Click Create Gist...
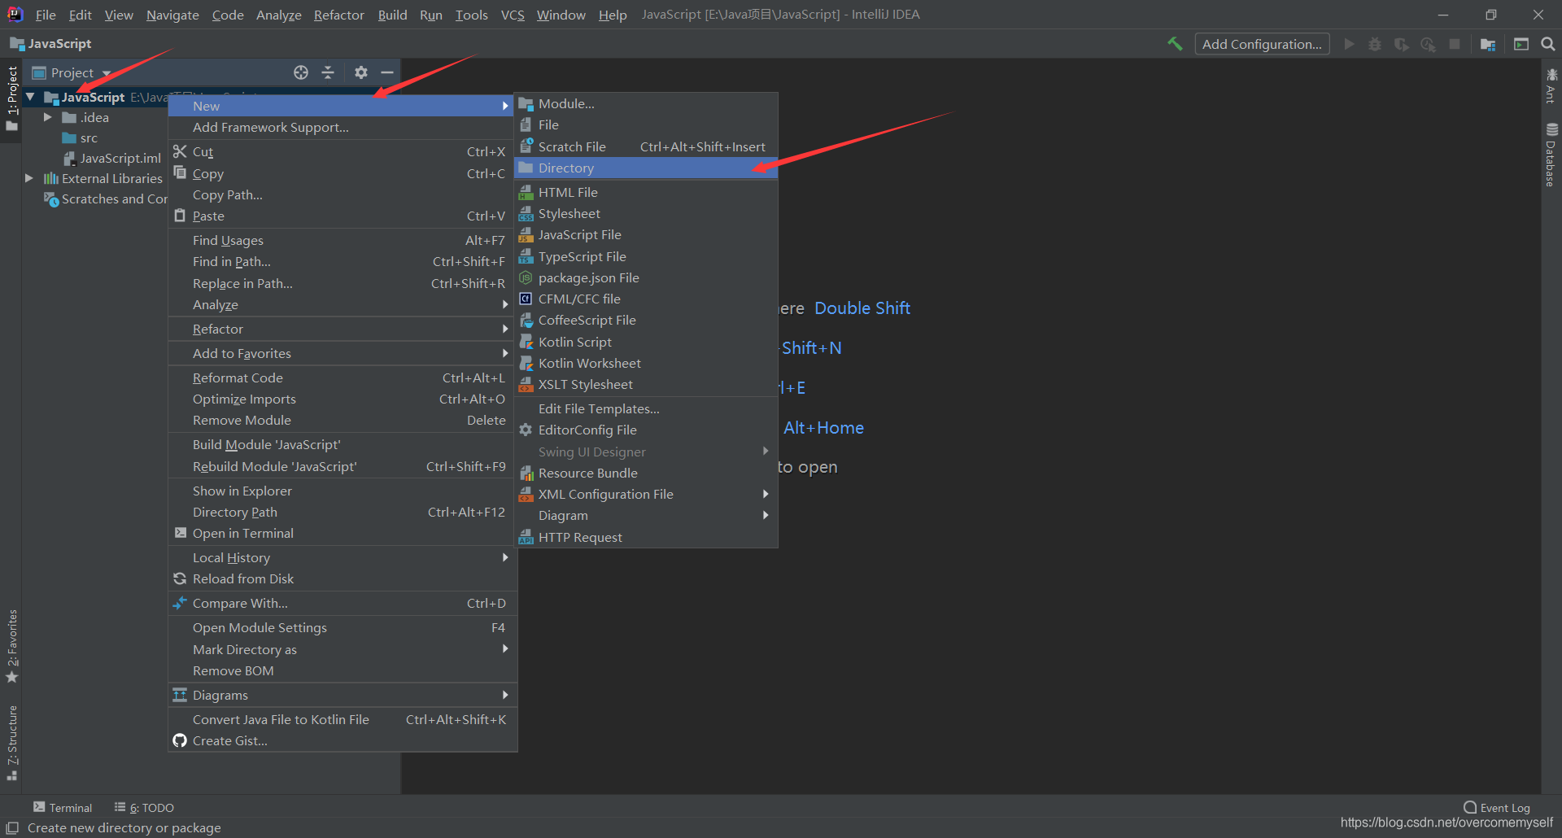Screen dimensions: 1562x838 [342, 740]
